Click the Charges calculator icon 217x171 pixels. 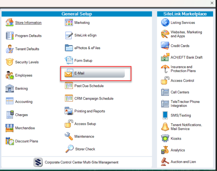pos(10,115)
